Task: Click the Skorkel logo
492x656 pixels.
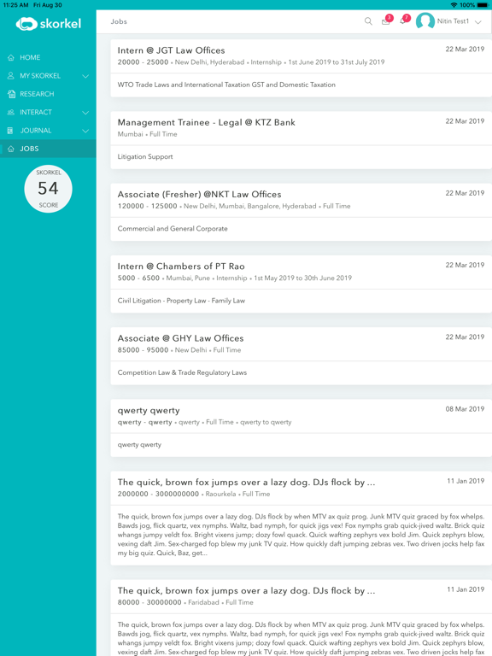Action: tap(49, 24)
